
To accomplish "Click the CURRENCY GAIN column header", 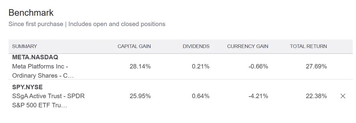I will pos(248,46).
